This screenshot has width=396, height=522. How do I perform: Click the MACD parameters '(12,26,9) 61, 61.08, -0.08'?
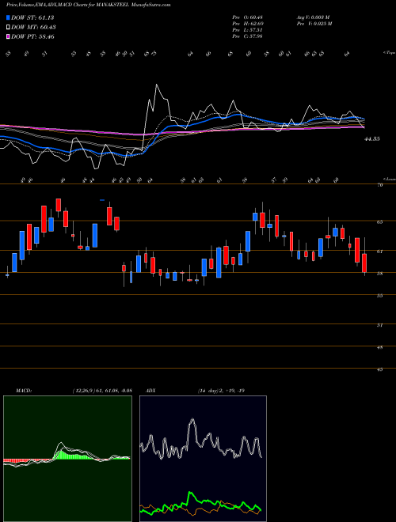click(x=102, y=391)
